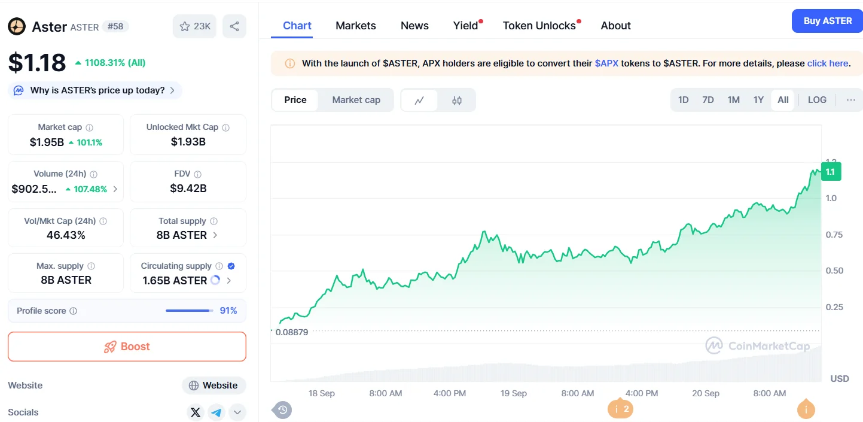
Task: Open the Yield tab
Action: coord(466,26)
